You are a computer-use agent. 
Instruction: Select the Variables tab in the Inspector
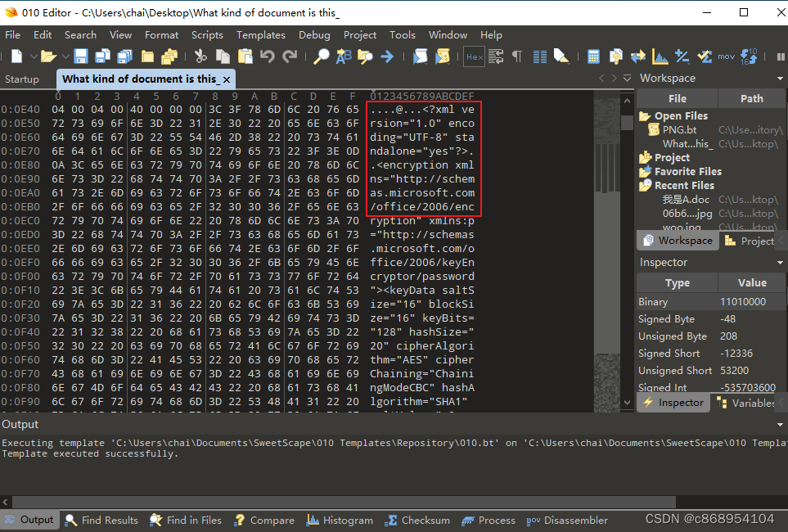743,403
